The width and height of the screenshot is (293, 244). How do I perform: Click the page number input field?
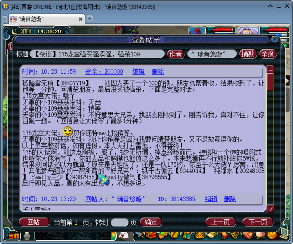coord(120,222)
